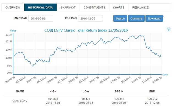176x109 pixels.
Task: Open the Constituents tab
Action: click(94, 7)
